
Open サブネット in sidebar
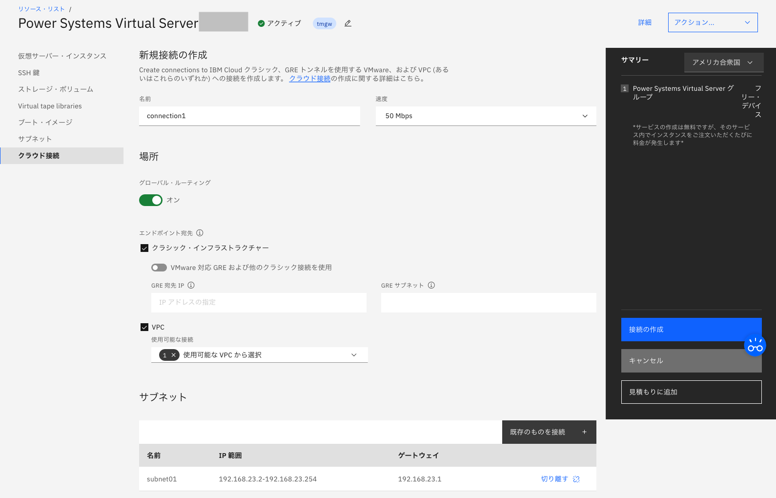pyautogui.click(x=35, y=139)
